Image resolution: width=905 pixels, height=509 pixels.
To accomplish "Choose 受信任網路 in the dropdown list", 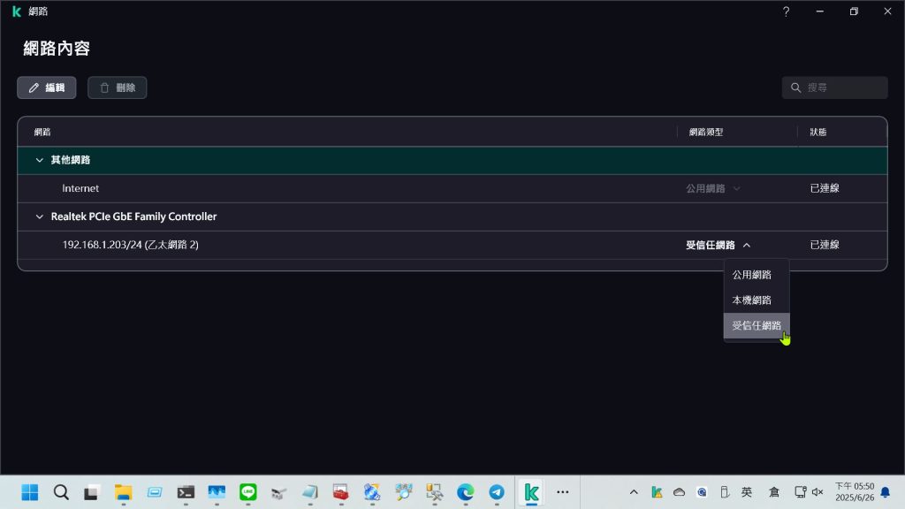I will click(x=756, y=325).
